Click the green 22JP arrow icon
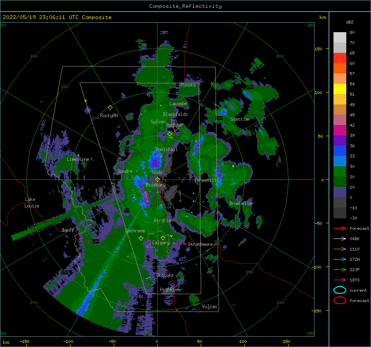371x347 pixels. (x=340, y=269)
